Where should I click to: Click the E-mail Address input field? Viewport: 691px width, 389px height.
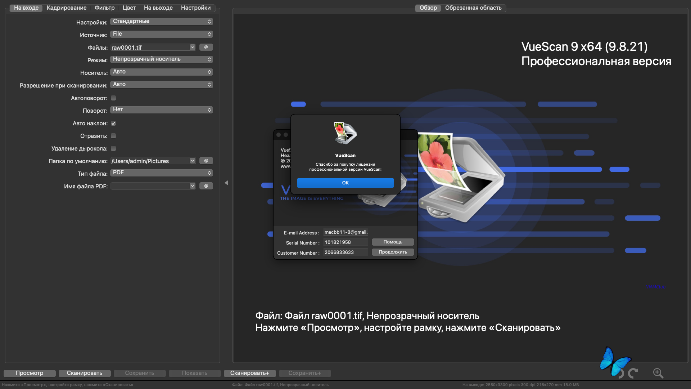coord(346,232)
